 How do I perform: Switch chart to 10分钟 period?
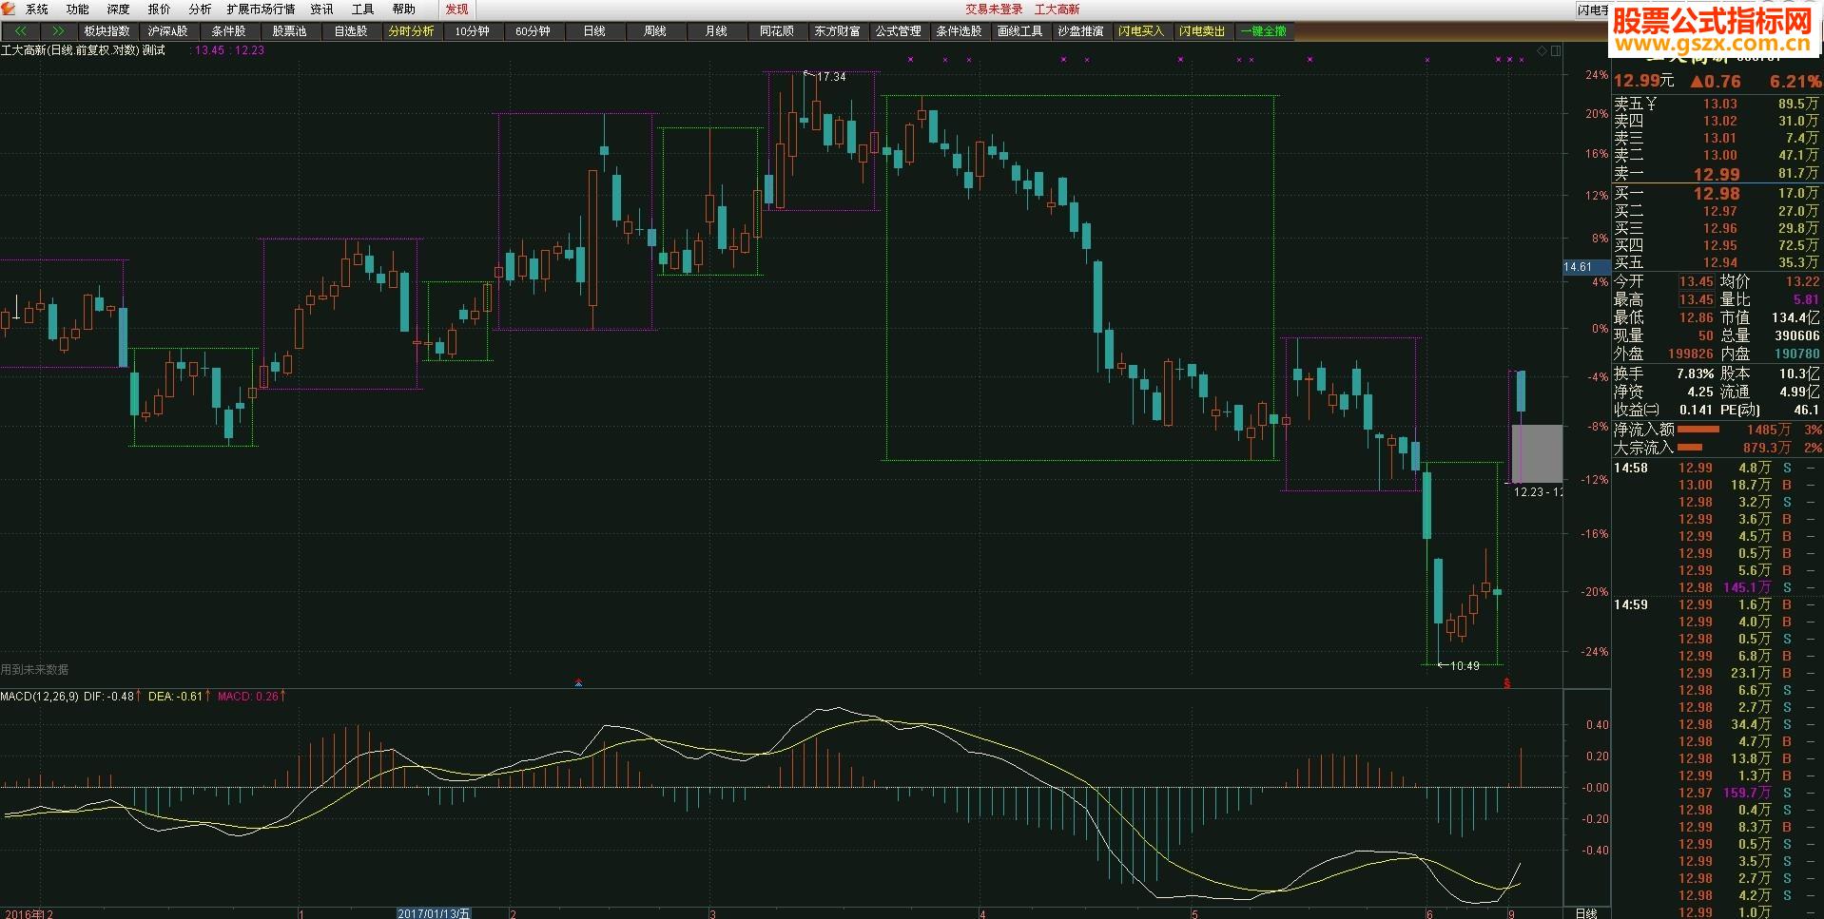point(473,31)
